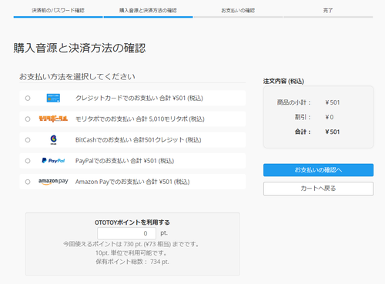Click the 商品の小計 ¥501 value
This screenshot has width=385, height=284.
(x=333, y=102)
